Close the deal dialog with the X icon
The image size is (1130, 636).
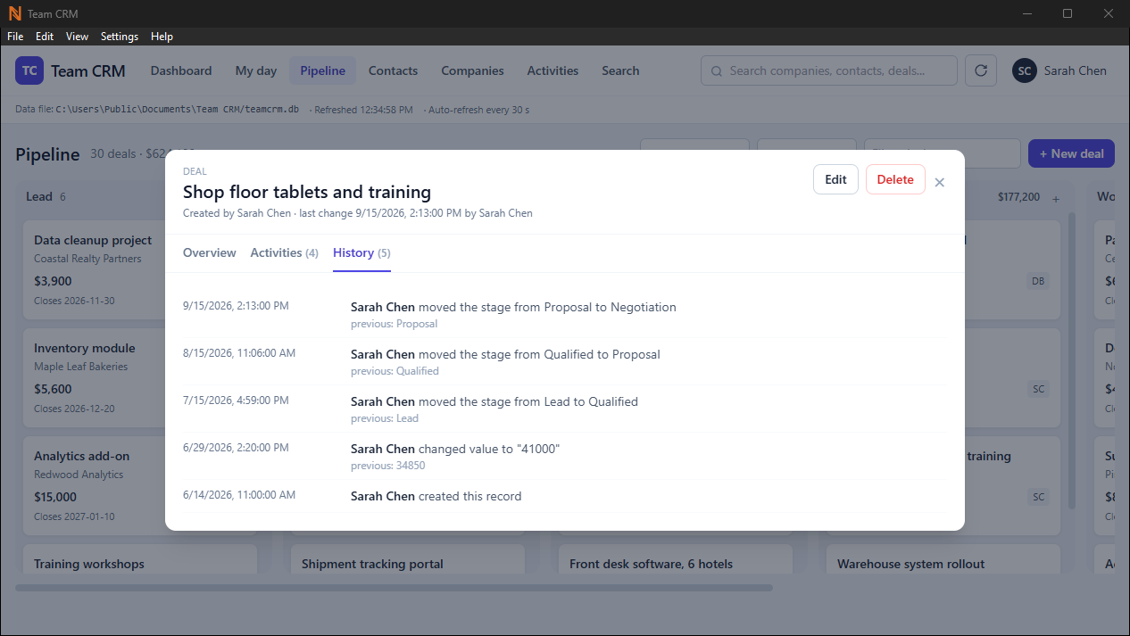tap(939, 182)
